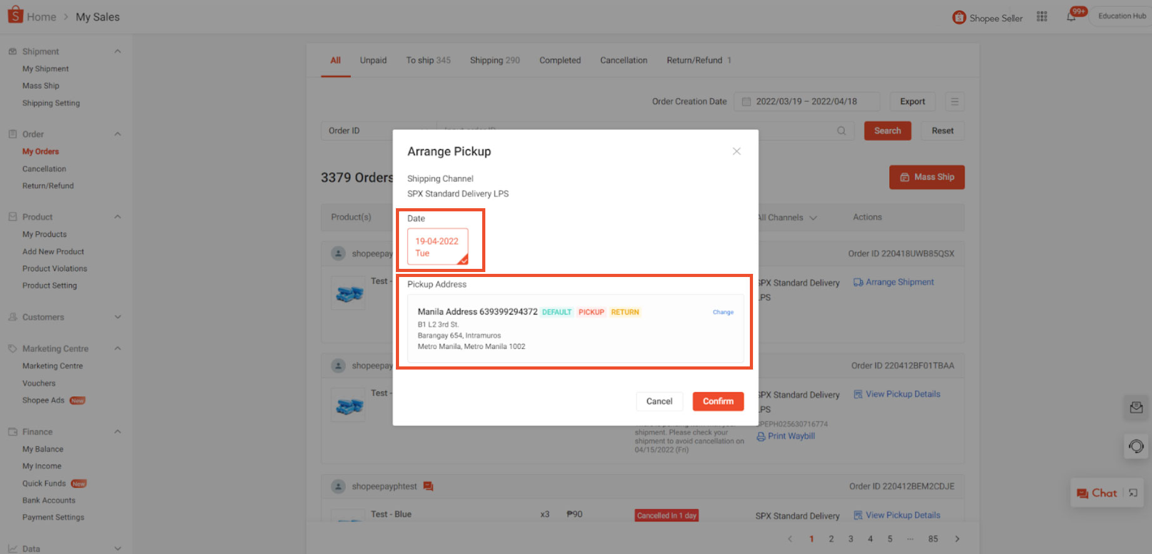Open Home in the breadcrumb

click(41, 17)
